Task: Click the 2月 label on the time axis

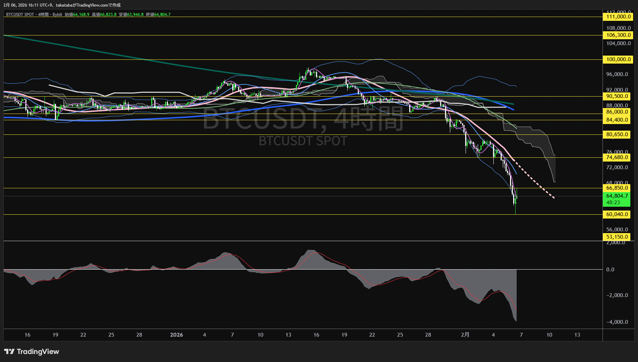Action: click(x=466, y=335)
